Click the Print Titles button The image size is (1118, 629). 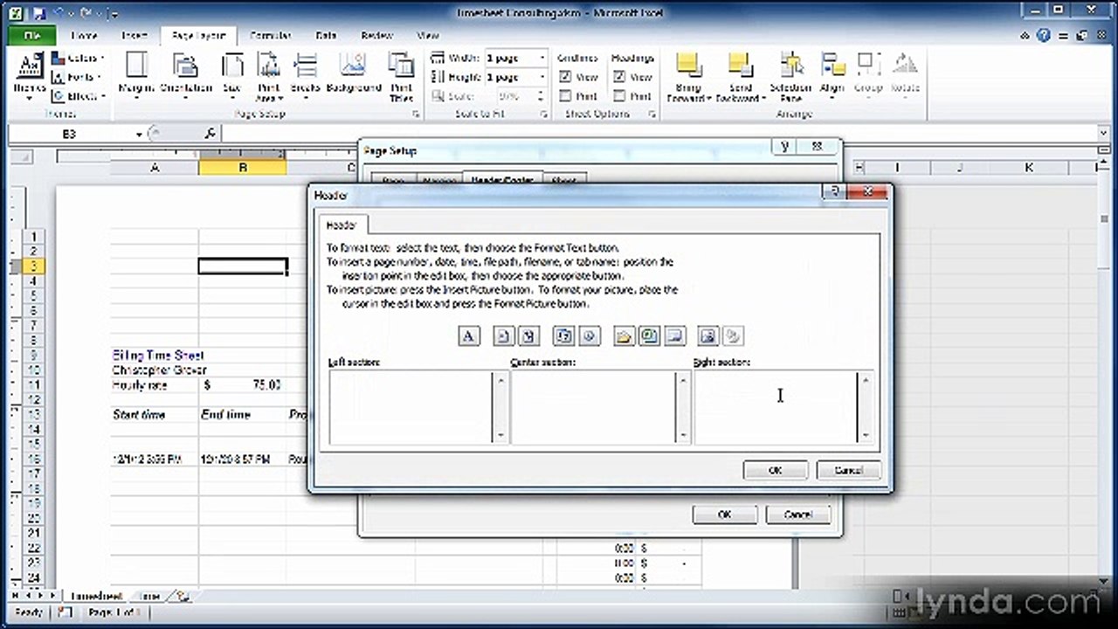click(x=401, y=77)
